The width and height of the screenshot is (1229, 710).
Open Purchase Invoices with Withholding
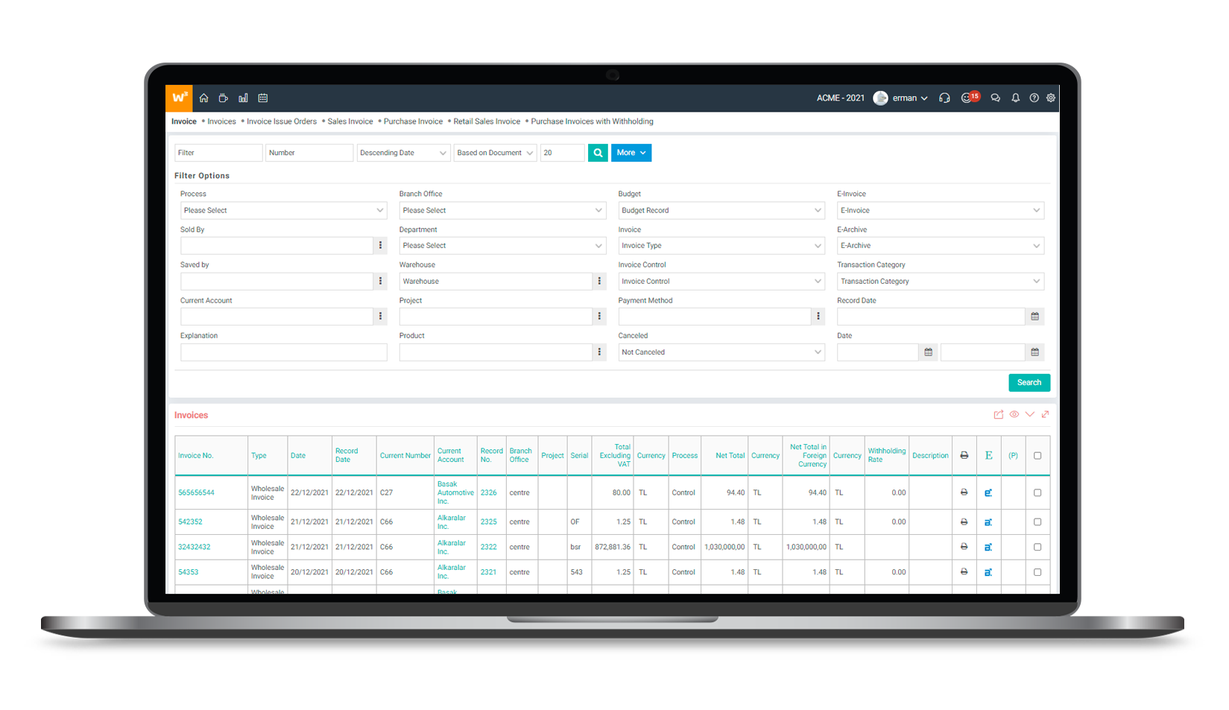pos(592,121)
